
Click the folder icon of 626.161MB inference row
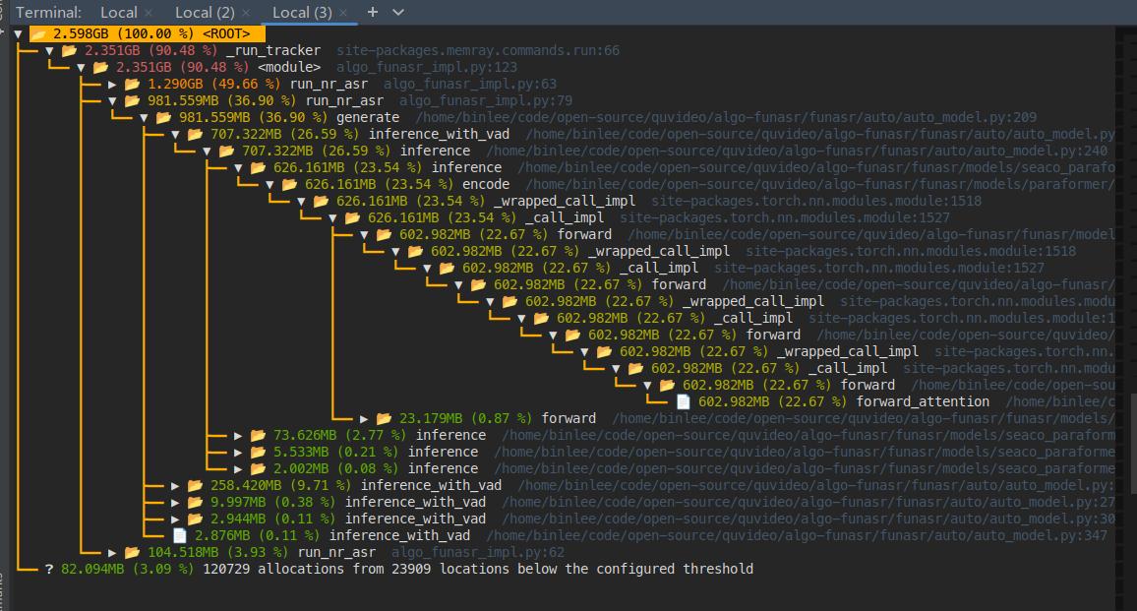point(258,167)
